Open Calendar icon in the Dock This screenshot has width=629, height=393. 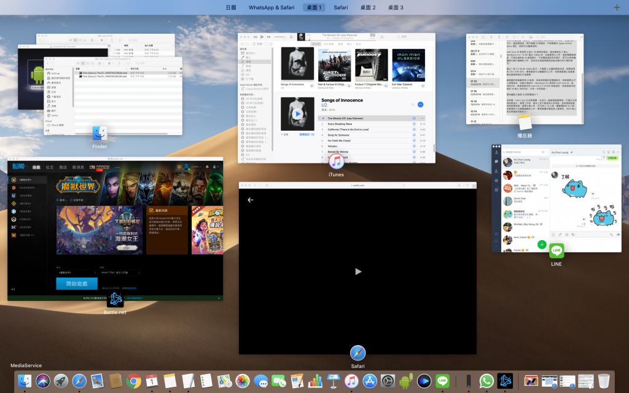(x=152, y=381)
